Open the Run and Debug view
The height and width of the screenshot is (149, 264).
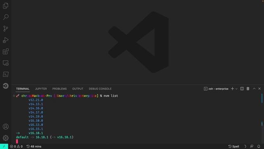5,40
